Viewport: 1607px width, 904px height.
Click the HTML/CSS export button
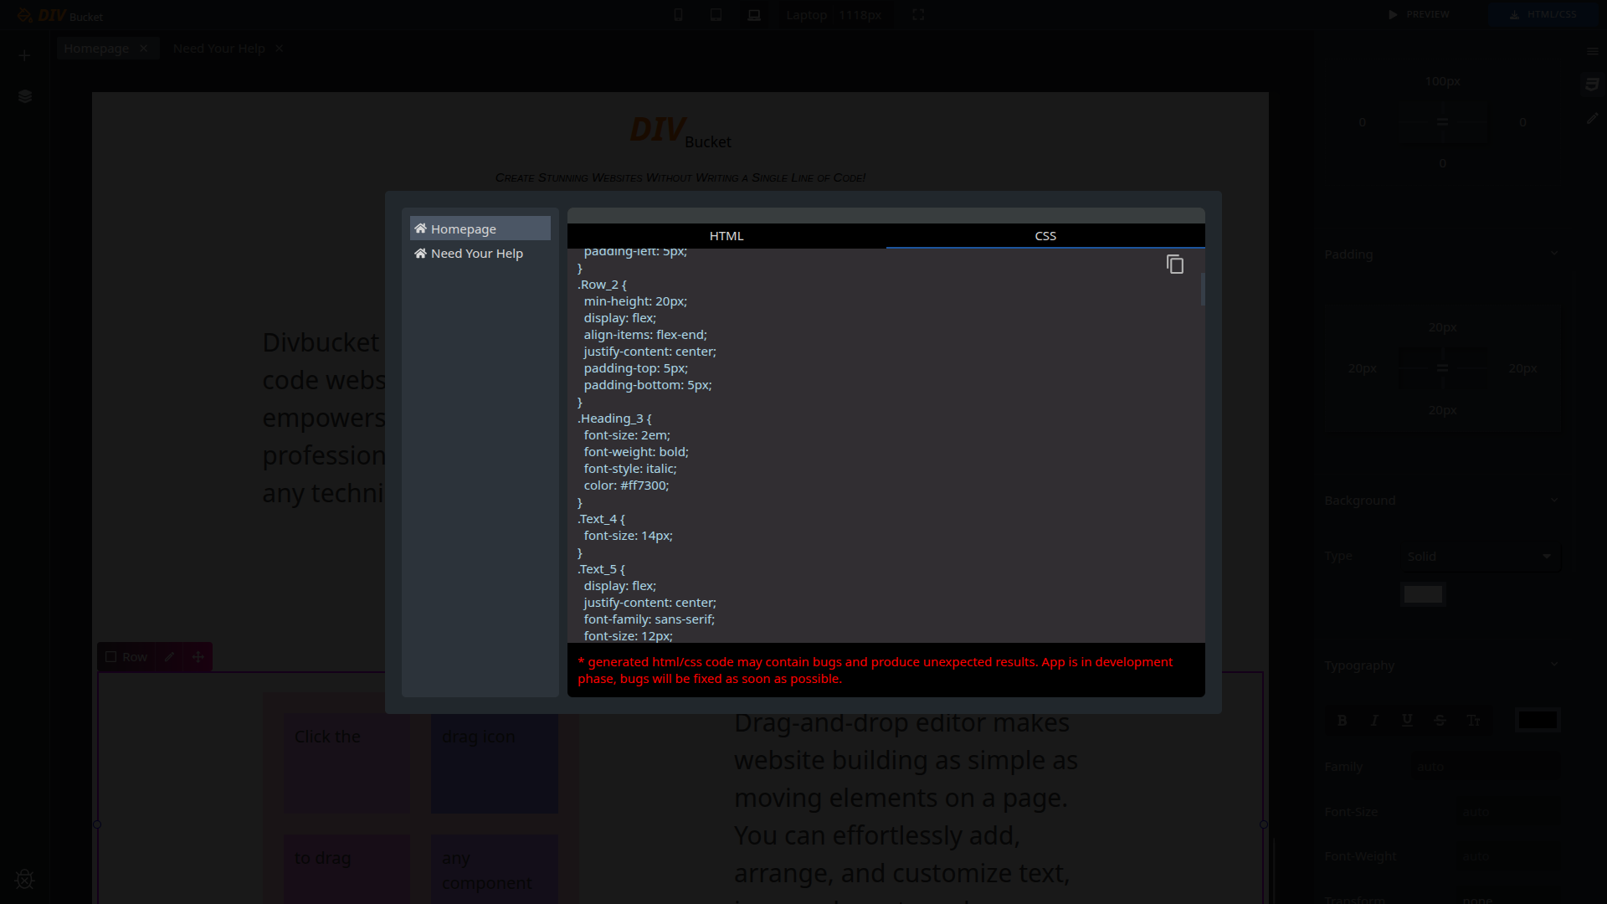(1543, 14)
